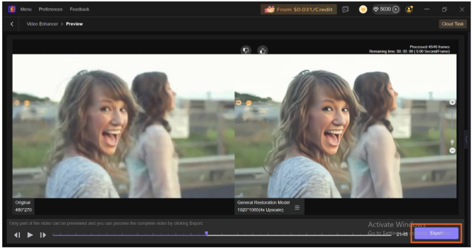
Task: Open the model settings sliders icon
Action: (x=297, y=208)
